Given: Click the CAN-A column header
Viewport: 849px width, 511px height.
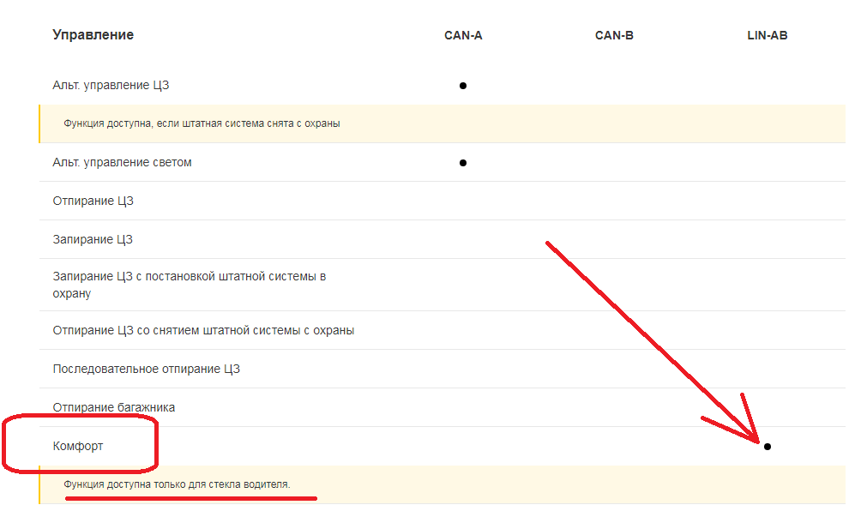Looking at the screenshot, I should tap(463, 36).
